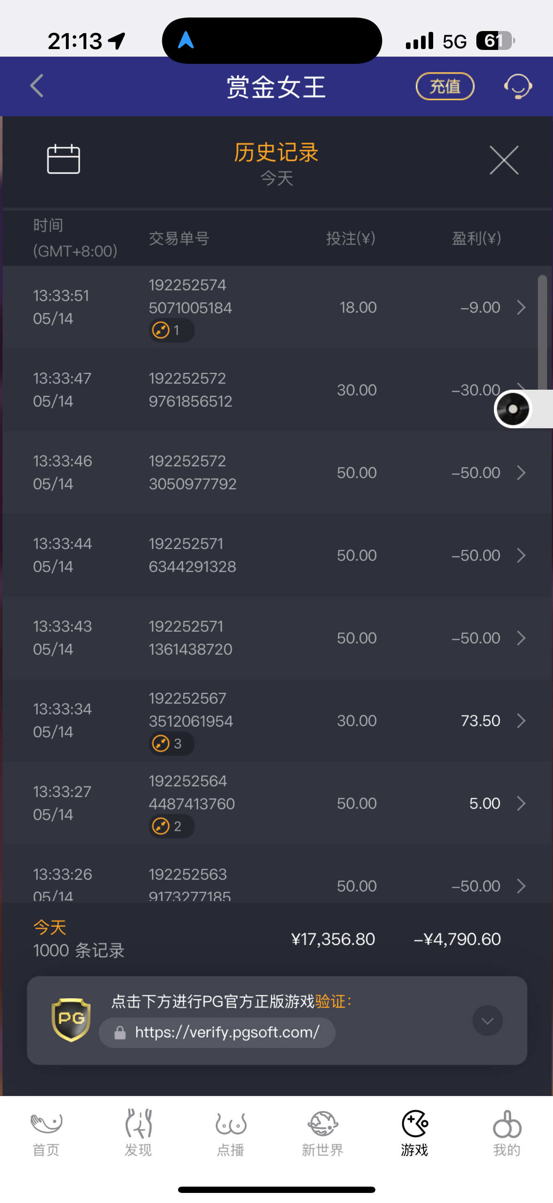Expand the 13:33:27 record with 5.00 profit

pyautogui.click(x=521, y=803)
